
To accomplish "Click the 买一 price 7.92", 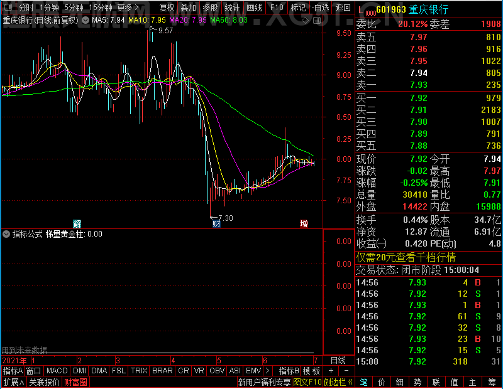I will pyautogui.click(x=419, y=98).
